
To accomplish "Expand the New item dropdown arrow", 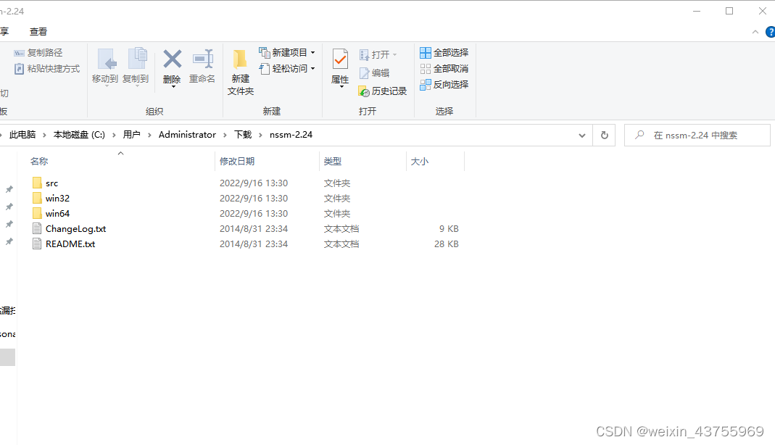I will coord(313,53).
